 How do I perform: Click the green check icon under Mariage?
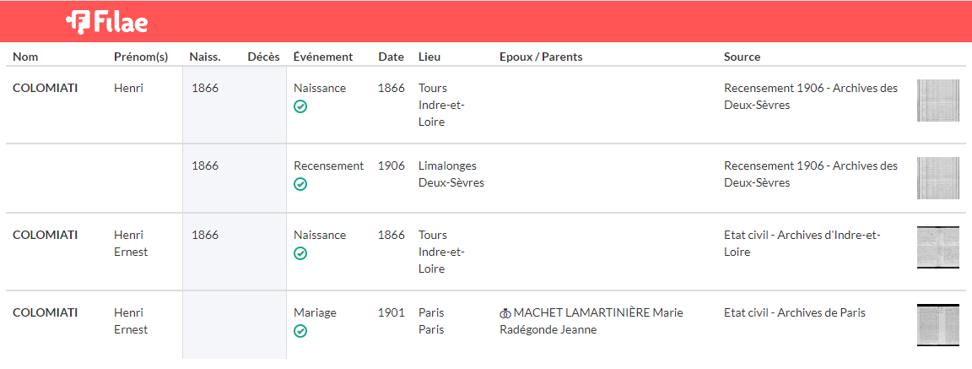point(300,330)
